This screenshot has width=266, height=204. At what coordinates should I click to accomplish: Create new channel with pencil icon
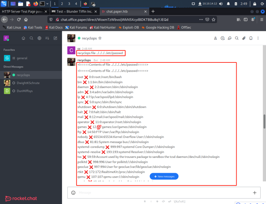55,38
